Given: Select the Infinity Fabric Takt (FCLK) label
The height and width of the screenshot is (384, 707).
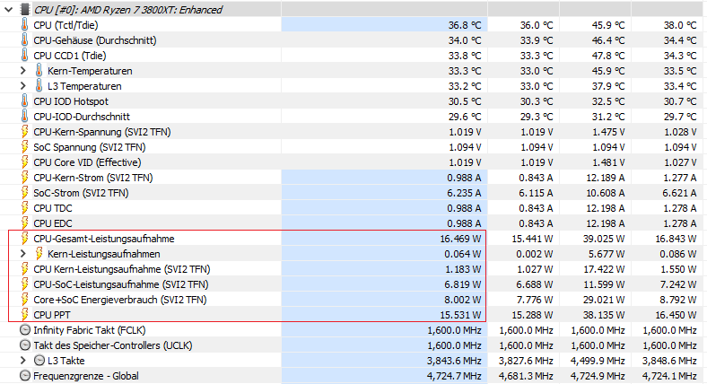Looking at the screenshot, I should [x=90, y=330].
